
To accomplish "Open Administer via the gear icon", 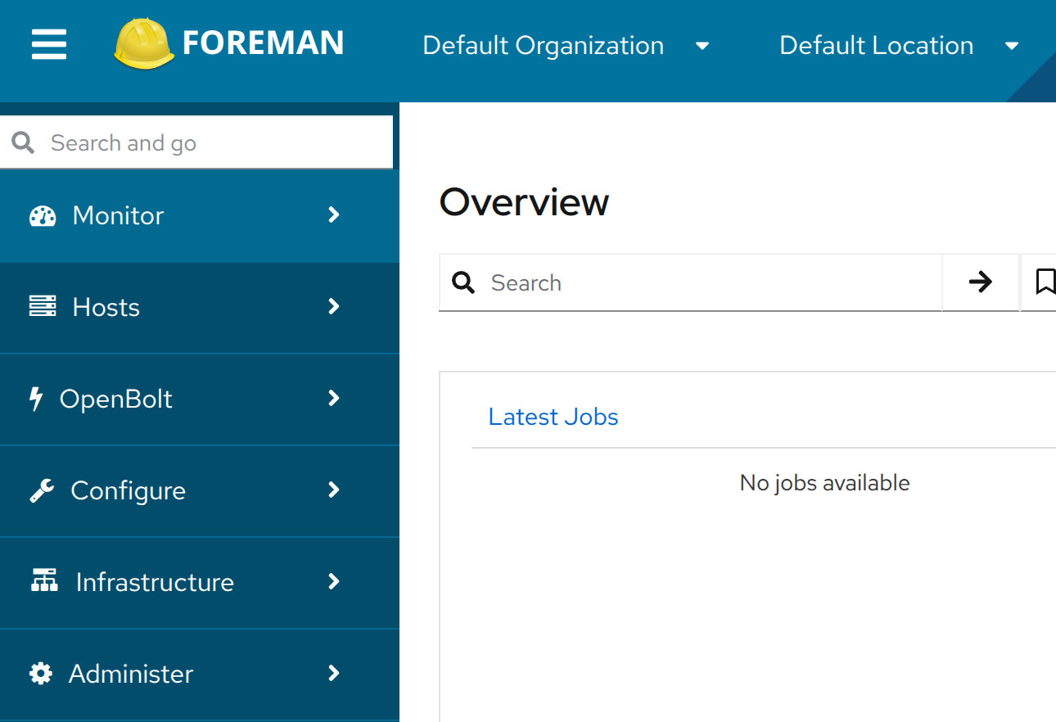I will pyautogui.click(x=41, y=673).
